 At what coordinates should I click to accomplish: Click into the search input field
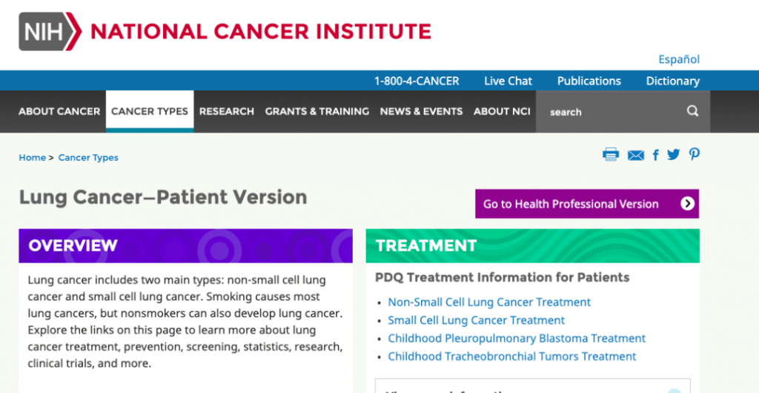608,112
